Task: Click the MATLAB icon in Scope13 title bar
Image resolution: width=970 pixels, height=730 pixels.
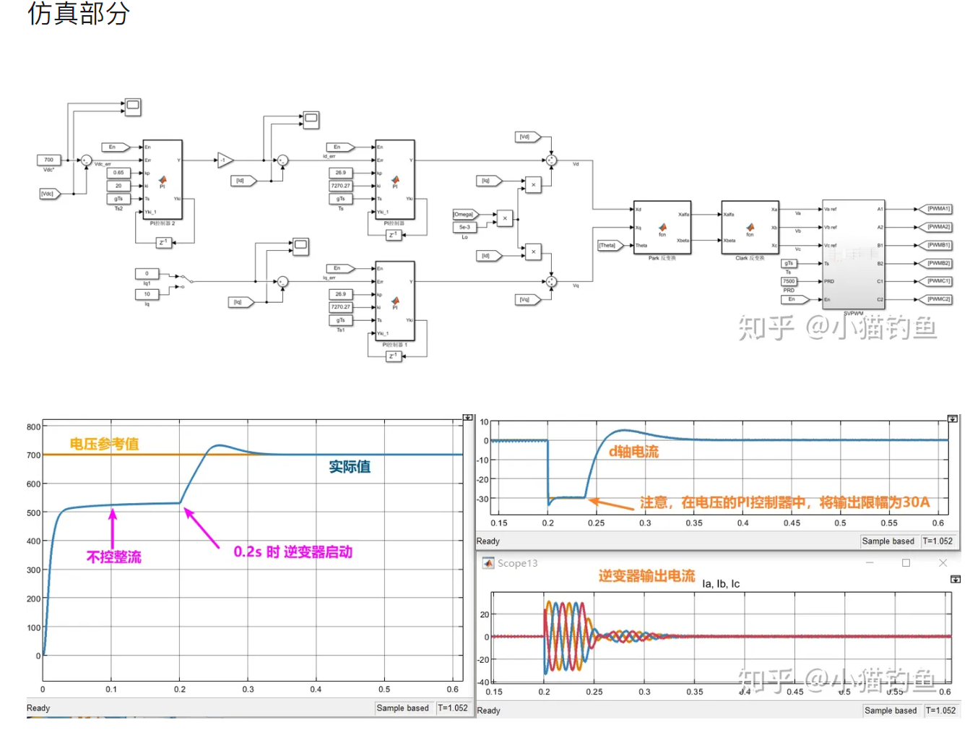Action: (488, 563)
